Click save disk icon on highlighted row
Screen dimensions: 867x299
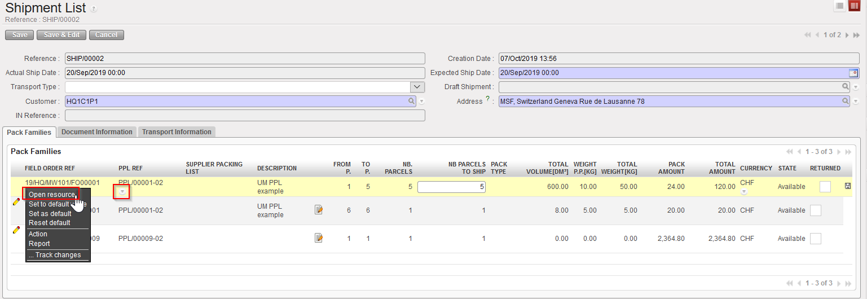tap(848, 186)
